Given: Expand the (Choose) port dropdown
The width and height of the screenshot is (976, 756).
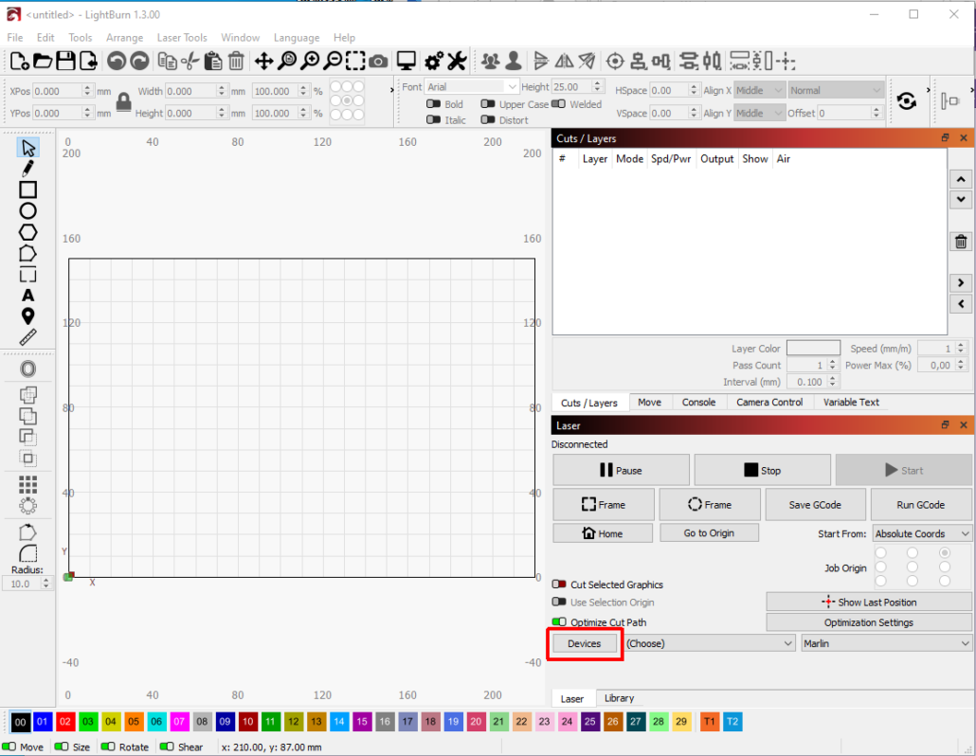Looking at the screenshot, I should pyautogui.click(x=709, y=643).
